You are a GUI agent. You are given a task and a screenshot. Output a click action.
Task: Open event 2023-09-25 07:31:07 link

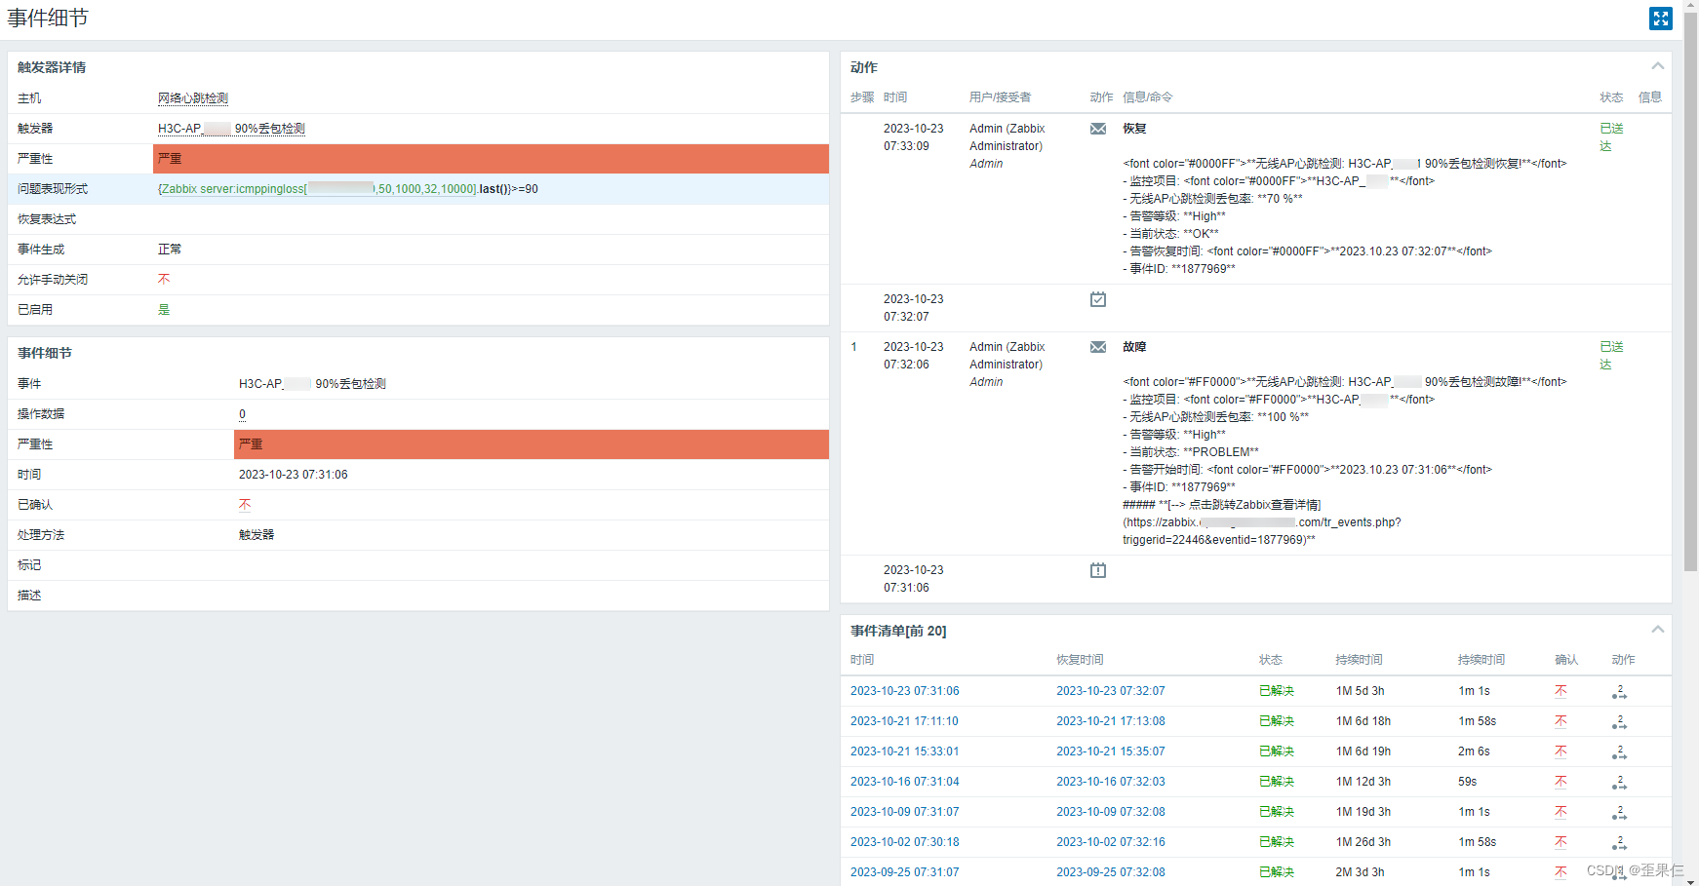pyautogui.click(x=904, y=872)
